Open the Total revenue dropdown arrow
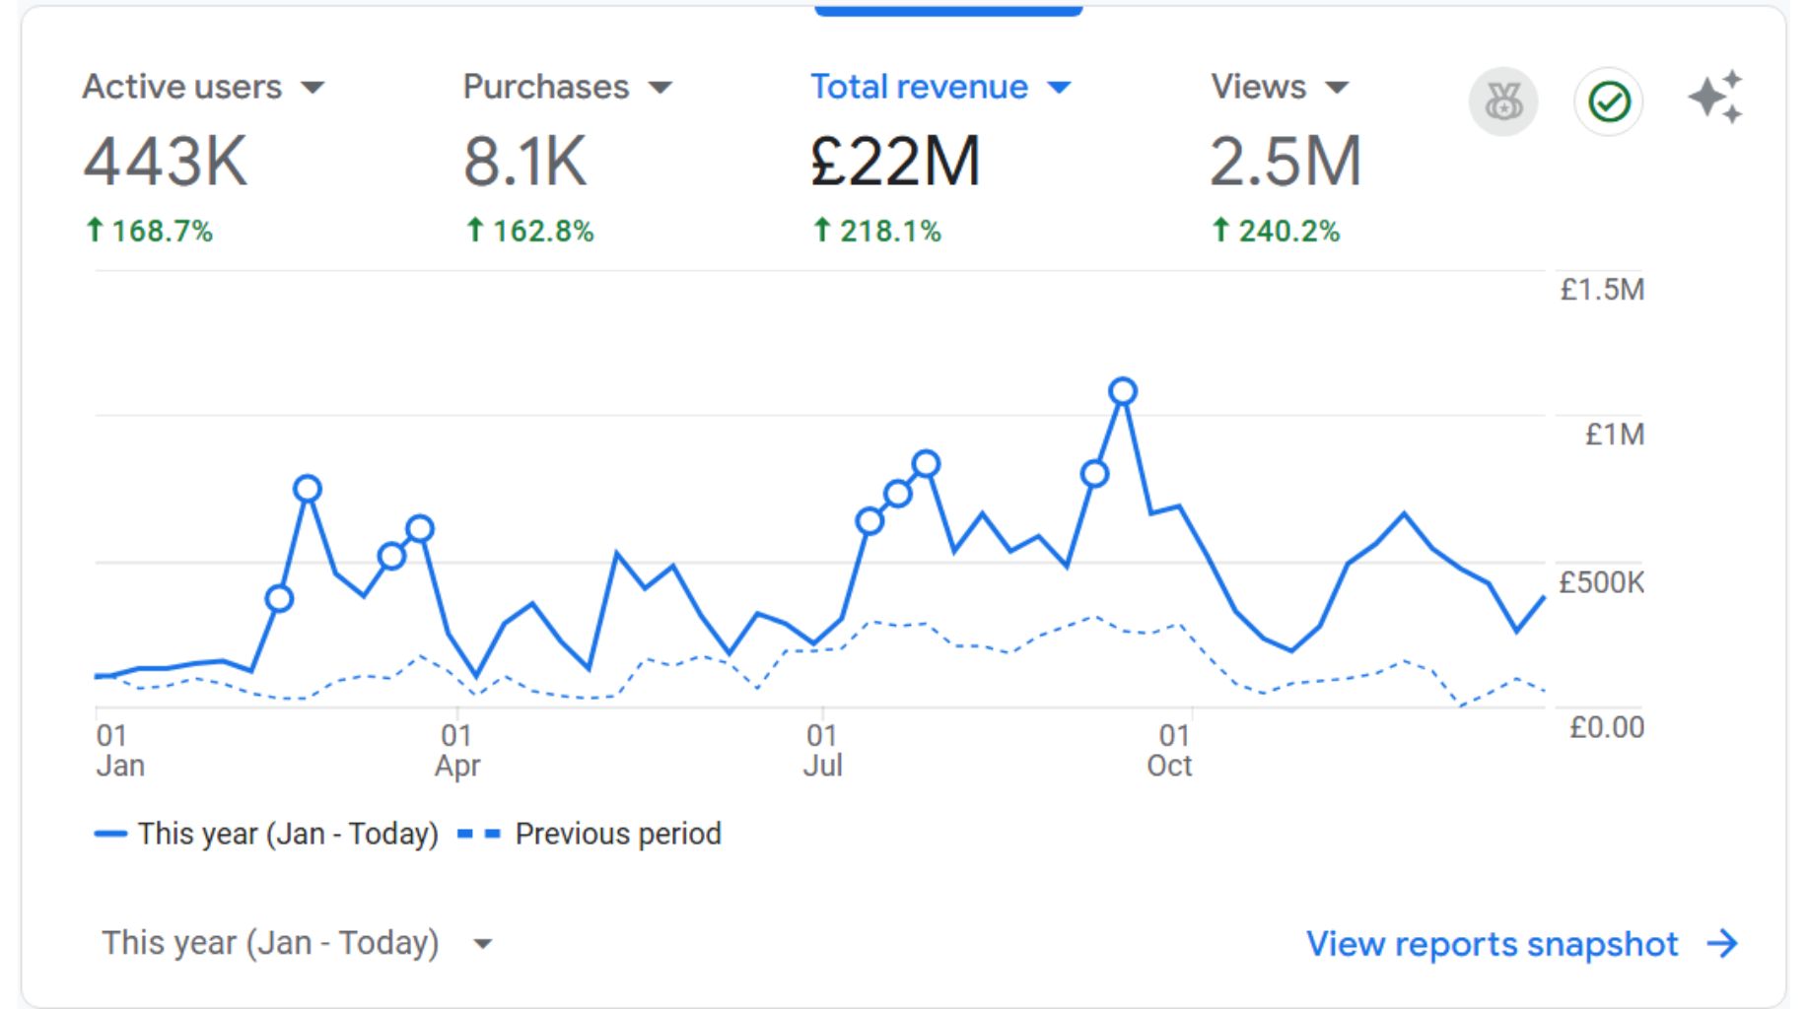 (1059, 88)
